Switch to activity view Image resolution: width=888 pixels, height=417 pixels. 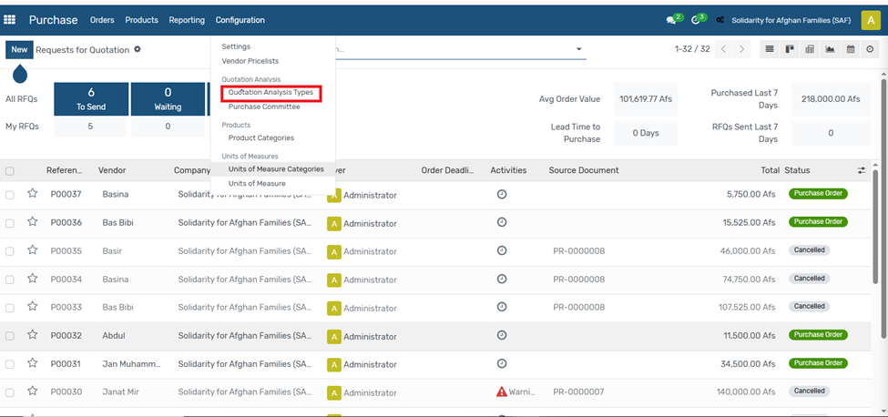(x=871, y=49)
